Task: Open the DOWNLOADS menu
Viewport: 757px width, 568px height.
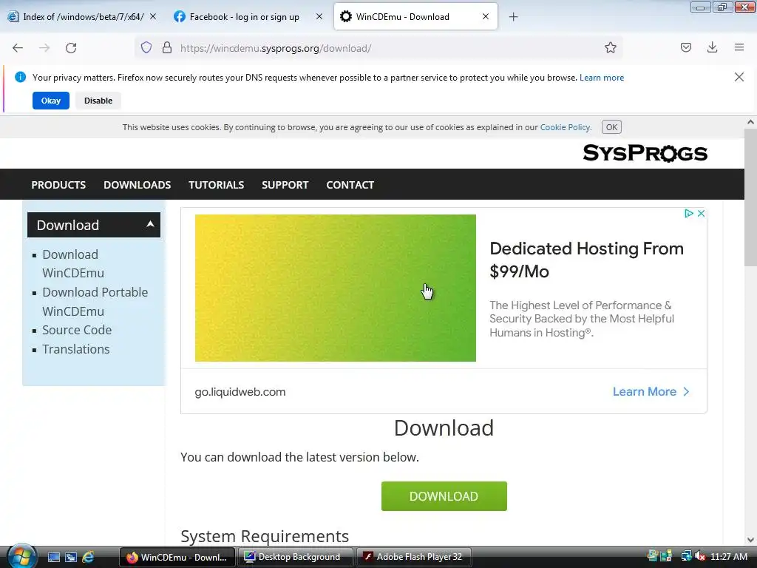Action: 137,184
